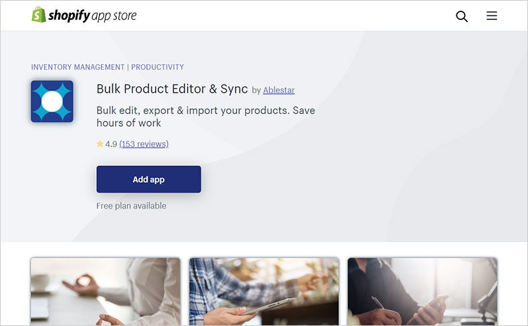
Task: Click the Add app button
Action: coord(149,179)
